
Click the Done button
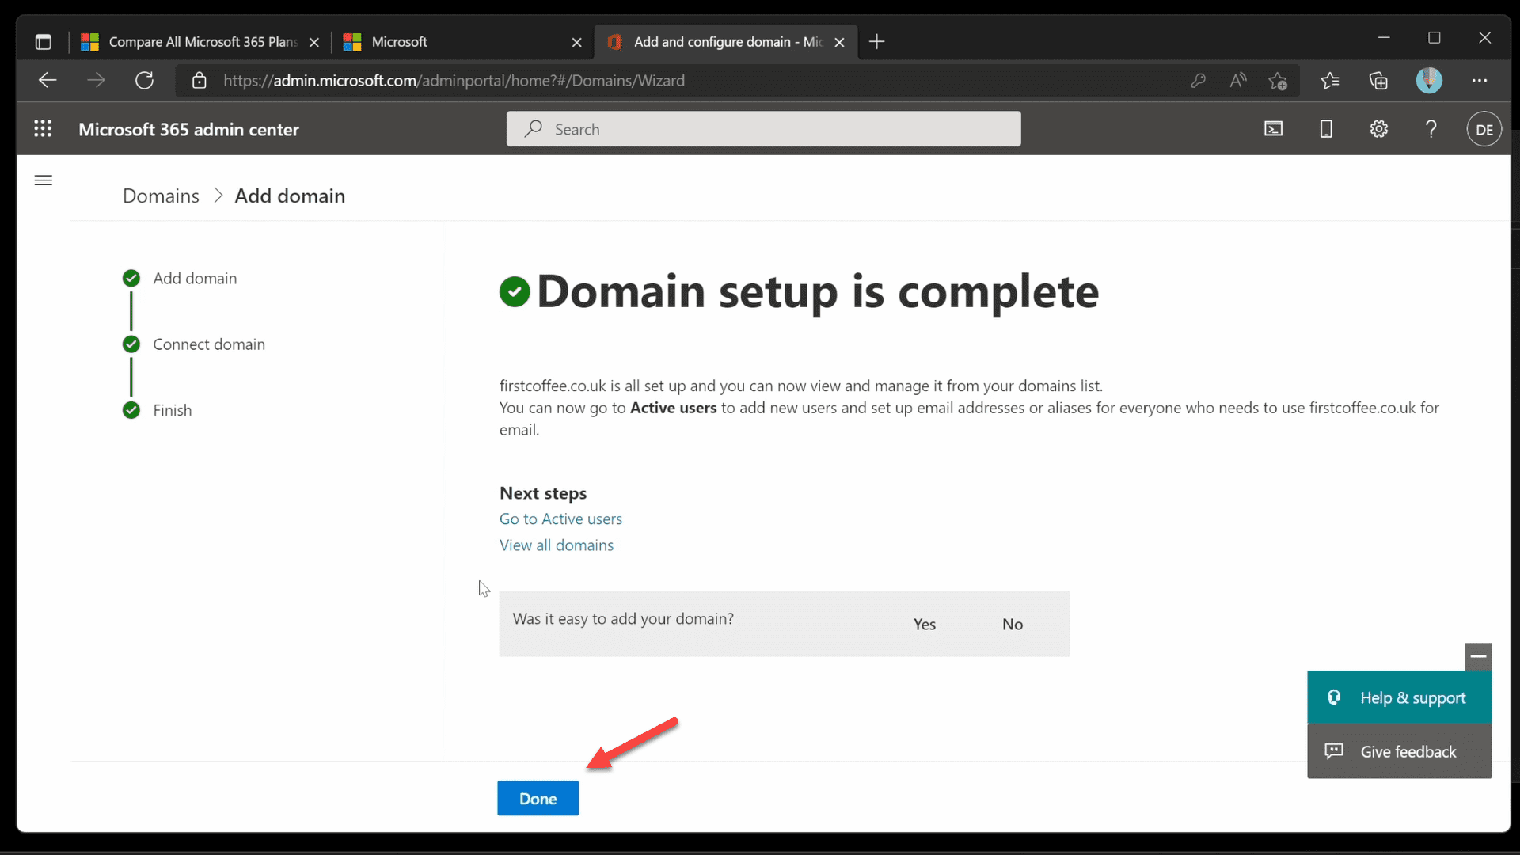(x=538, y=798)
